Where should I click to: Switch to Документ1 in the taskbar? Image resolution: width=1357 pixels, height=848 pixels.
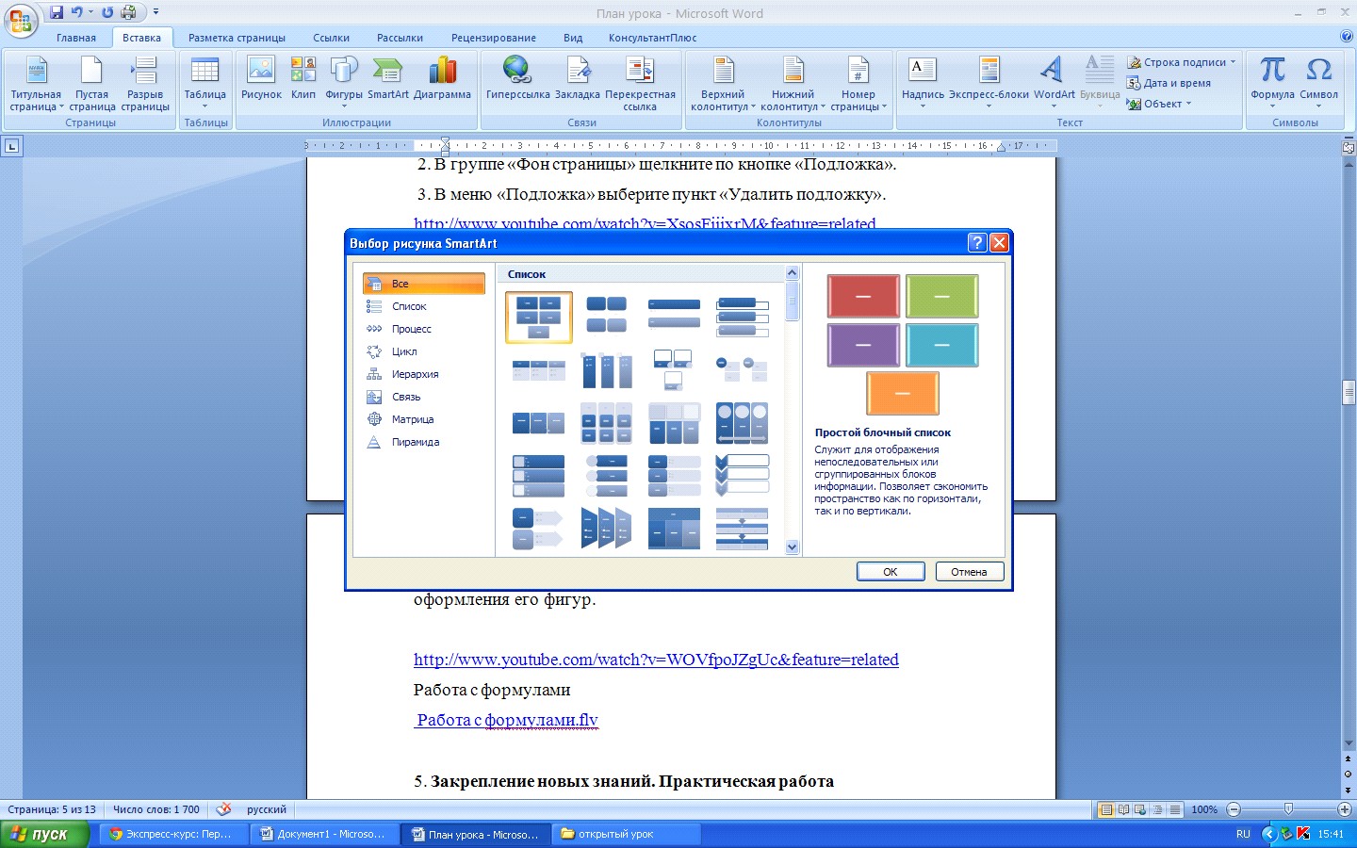[x=323, y=834]
